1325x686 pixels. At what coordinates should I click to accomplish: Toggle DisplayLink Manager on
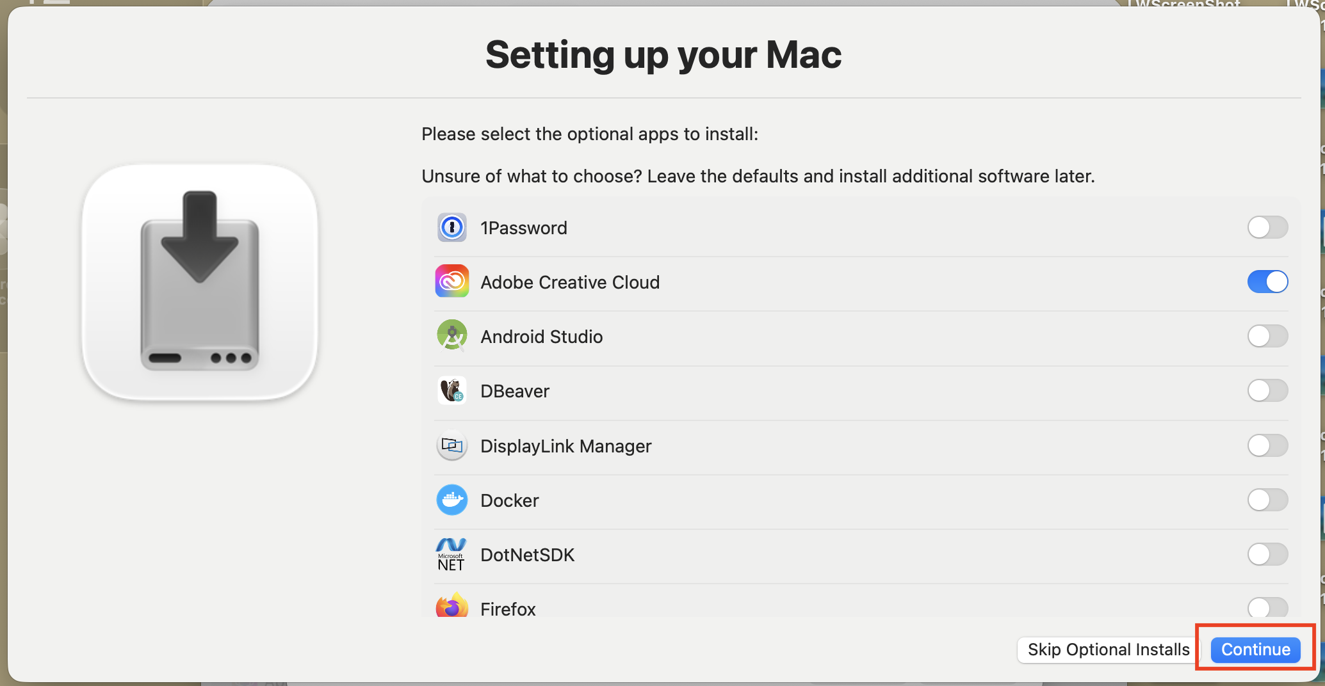click(x=1267, y=445)
